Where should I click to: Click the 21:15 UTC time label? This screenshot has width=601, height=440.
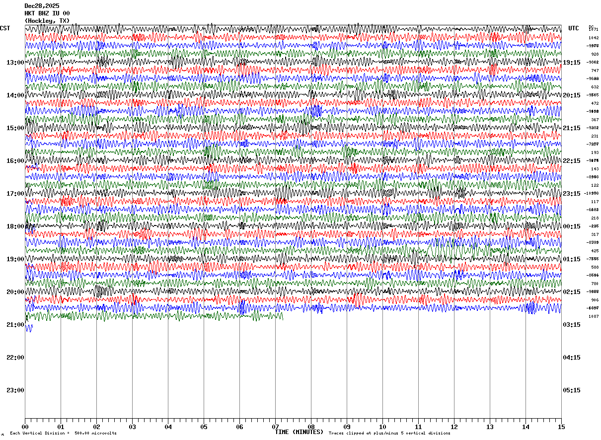point(572,128)
